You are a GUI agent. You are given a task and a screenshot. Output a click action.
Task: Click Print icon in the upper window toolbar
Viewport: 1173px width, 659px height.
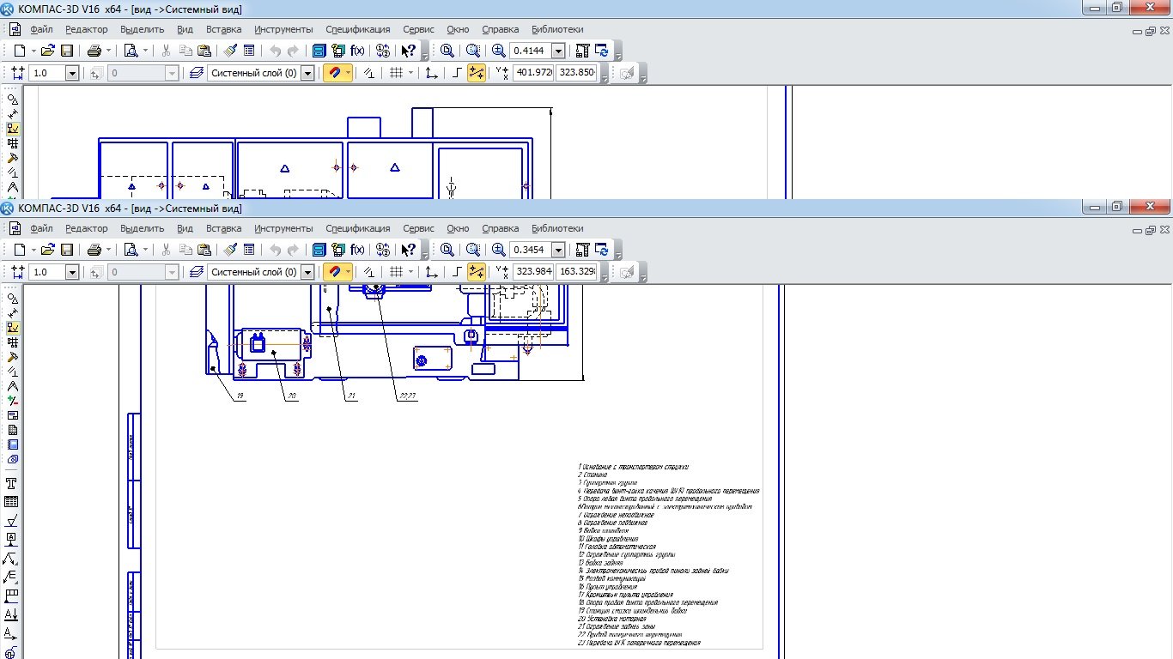point(94,51)
